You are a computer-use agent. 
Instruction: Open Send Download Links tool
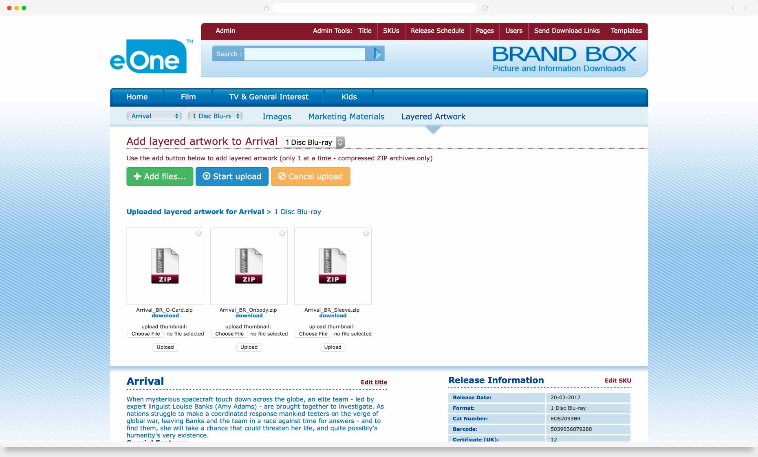tap(566, 31)
